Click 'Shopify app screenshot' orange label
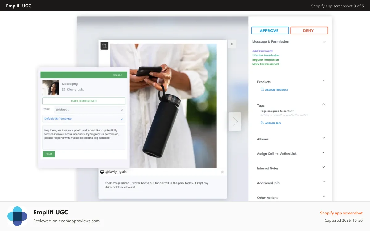This screenshot has width=370, height=231. [341, 213]
